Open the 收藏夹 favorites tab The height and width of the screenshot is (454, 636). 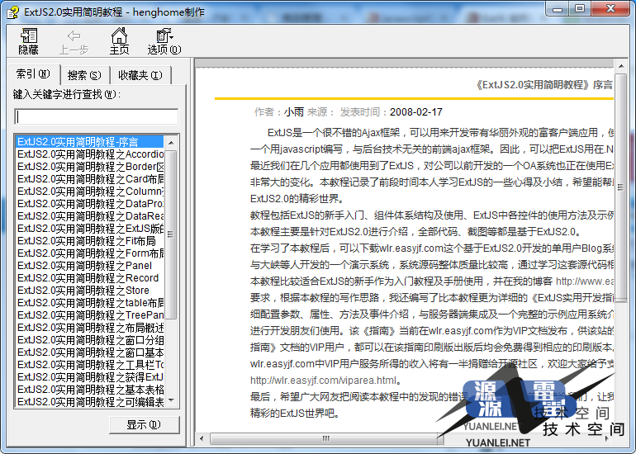point(140,75)
